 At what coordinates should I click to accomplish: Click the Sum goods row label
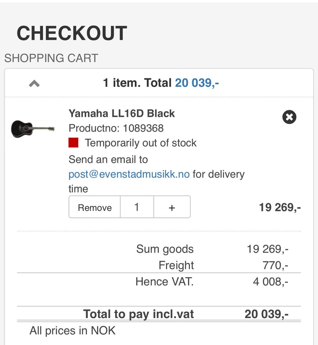[165, 249]
